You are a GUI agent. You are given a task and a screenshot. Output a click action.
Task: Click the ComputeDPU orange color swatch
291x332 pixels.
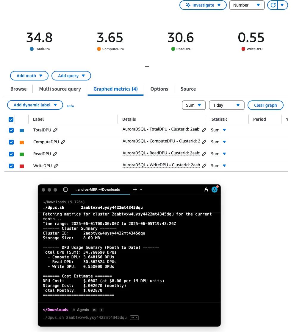coord(21,142)
